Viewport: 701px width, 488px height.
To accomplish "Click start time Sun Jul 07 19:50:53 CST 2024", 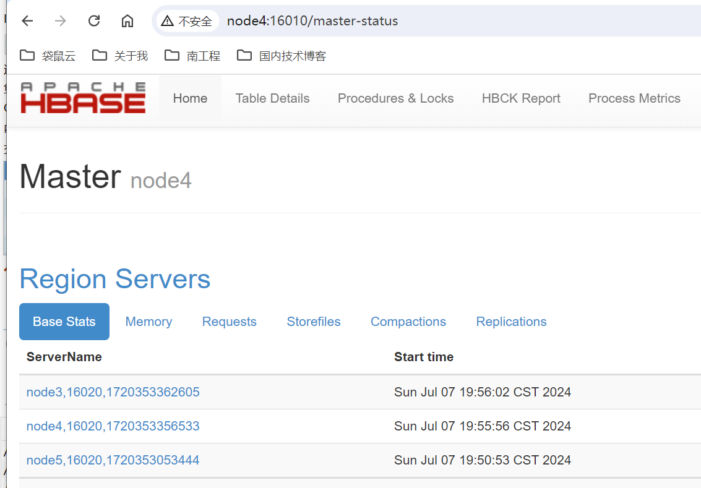I will pos(483,460).
